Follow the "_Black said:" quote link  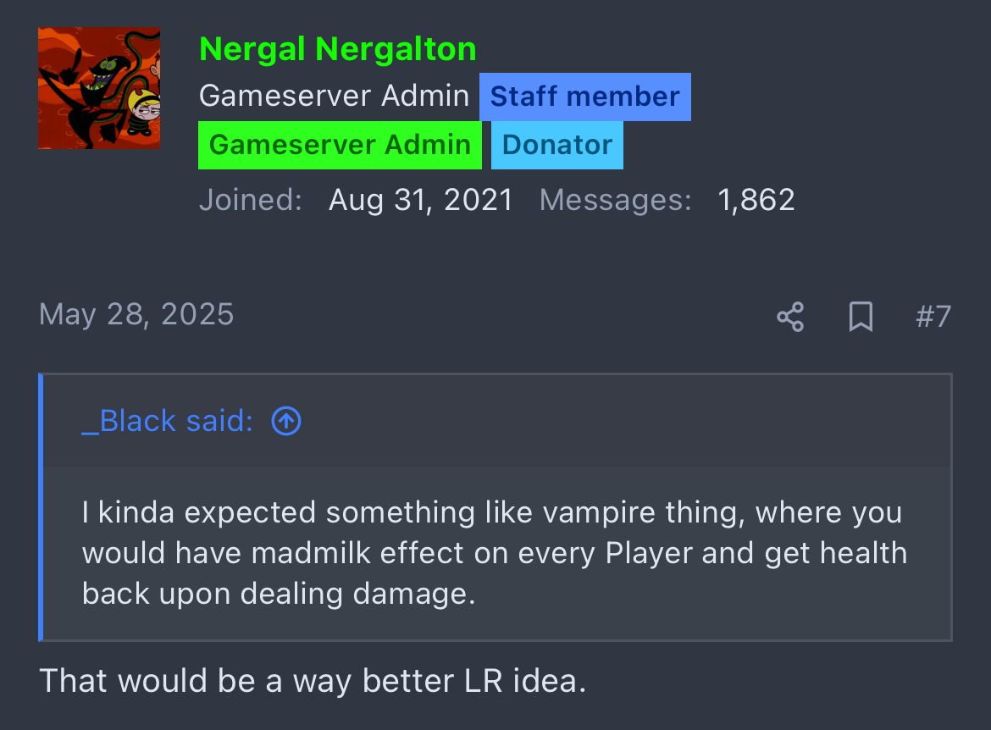pos(167,421)
